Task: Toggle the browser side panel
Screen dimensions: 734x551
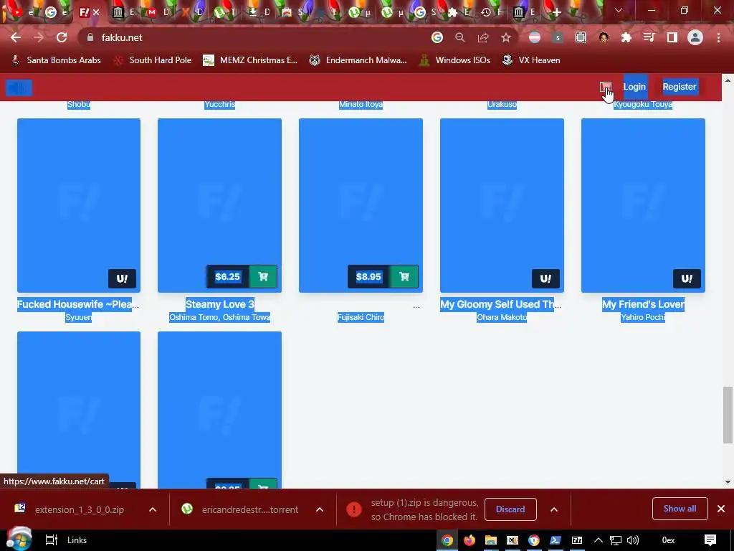Action: click(x=672, y=37)
